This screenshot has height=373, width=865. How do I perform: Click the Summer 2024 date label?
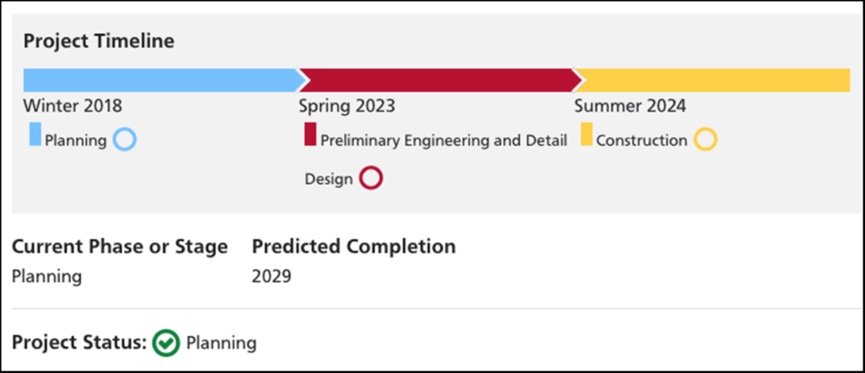[x=630, y=106]
